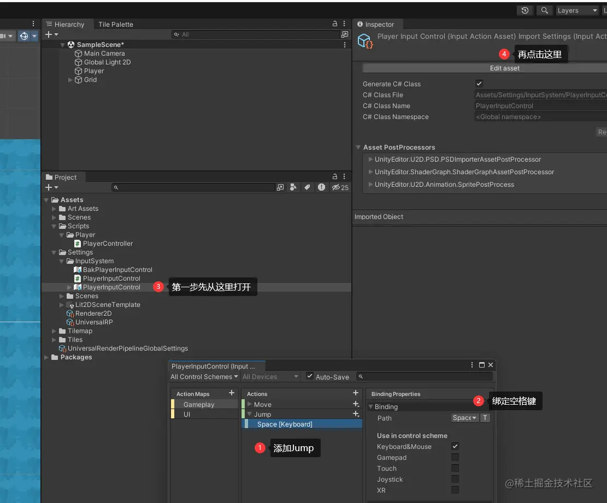Viewport: 607px width, 503px height.
Task: Focus the C# Class Name field
Action: (541, 106)
